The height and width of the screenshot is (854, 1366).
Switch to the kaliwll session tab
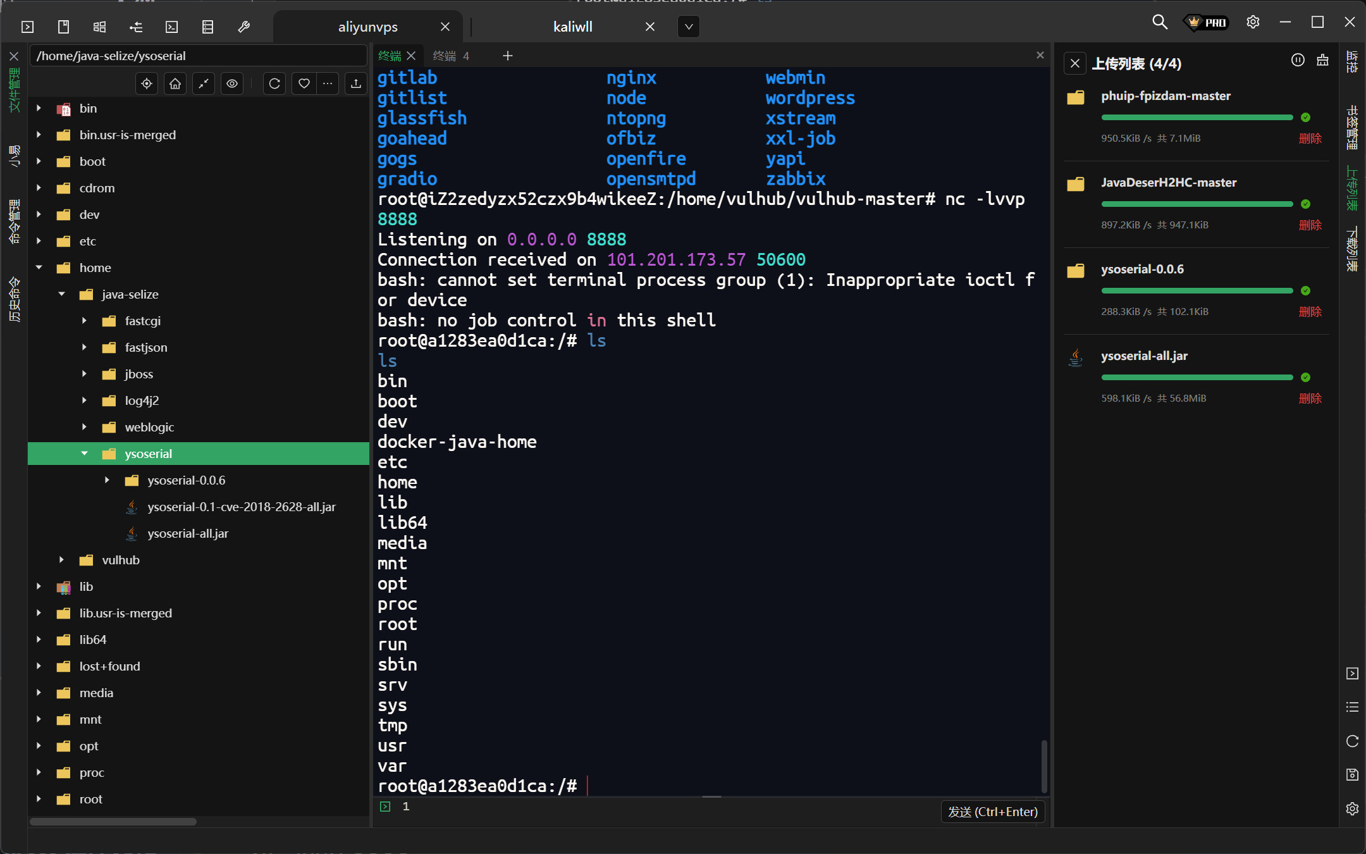(x=572, y=27)
